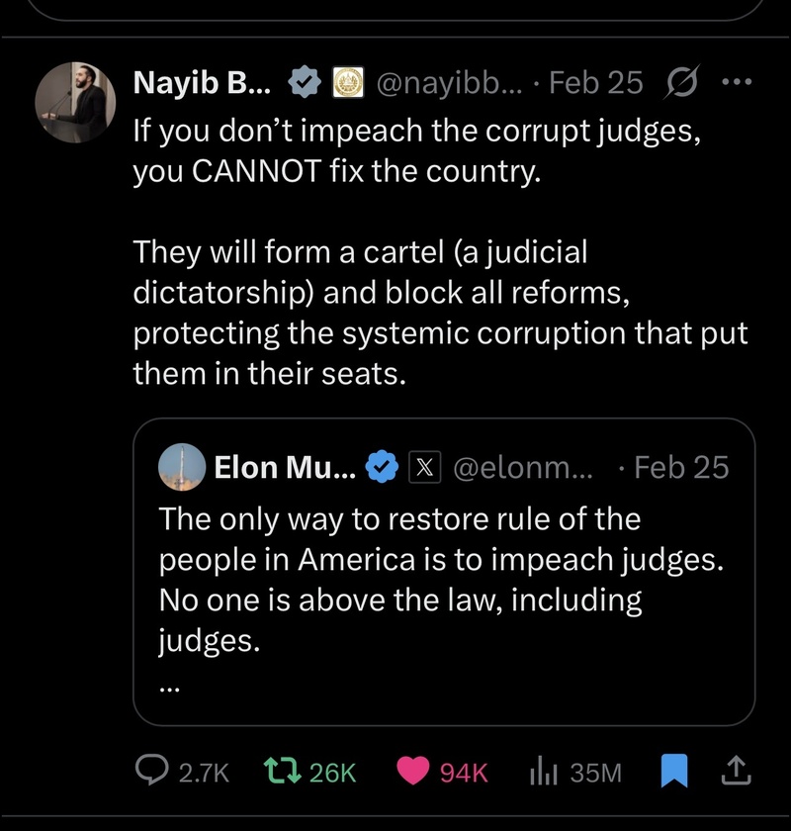Open Elon's rocket avatar in quote
Screen dimensions: 791x831
[182, 467]
